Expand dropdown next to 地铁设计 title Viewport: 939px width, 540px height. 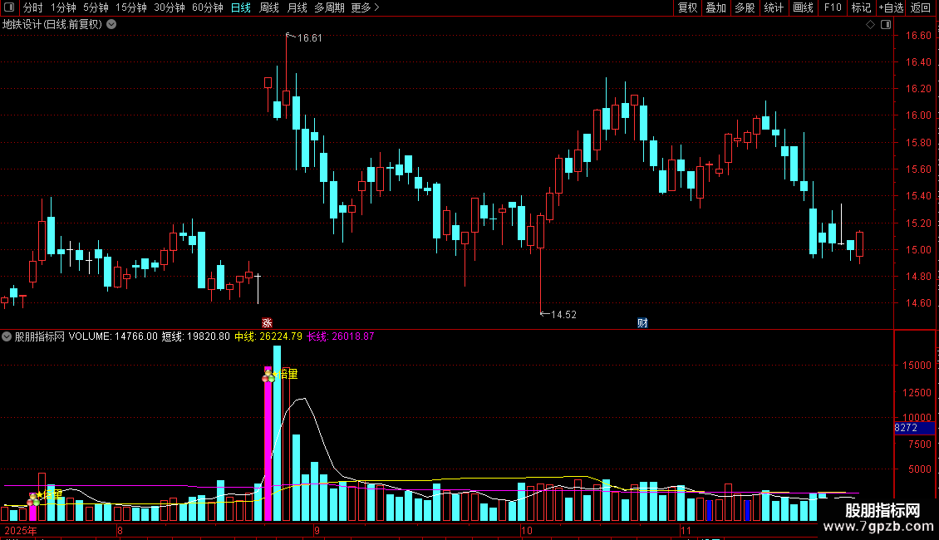tap(111, 25)
